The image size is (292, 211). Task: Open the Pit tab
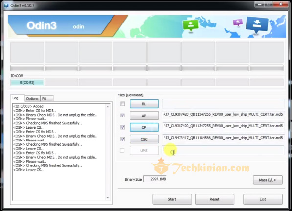pos(46,99)
